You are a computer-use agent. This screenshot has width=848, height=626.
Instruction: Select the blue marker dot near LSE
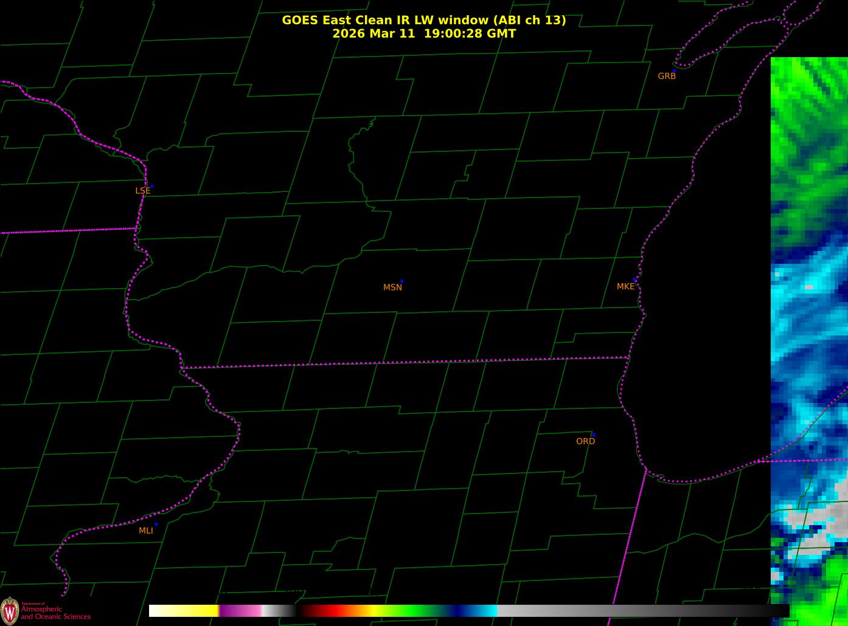click(151, 186)
